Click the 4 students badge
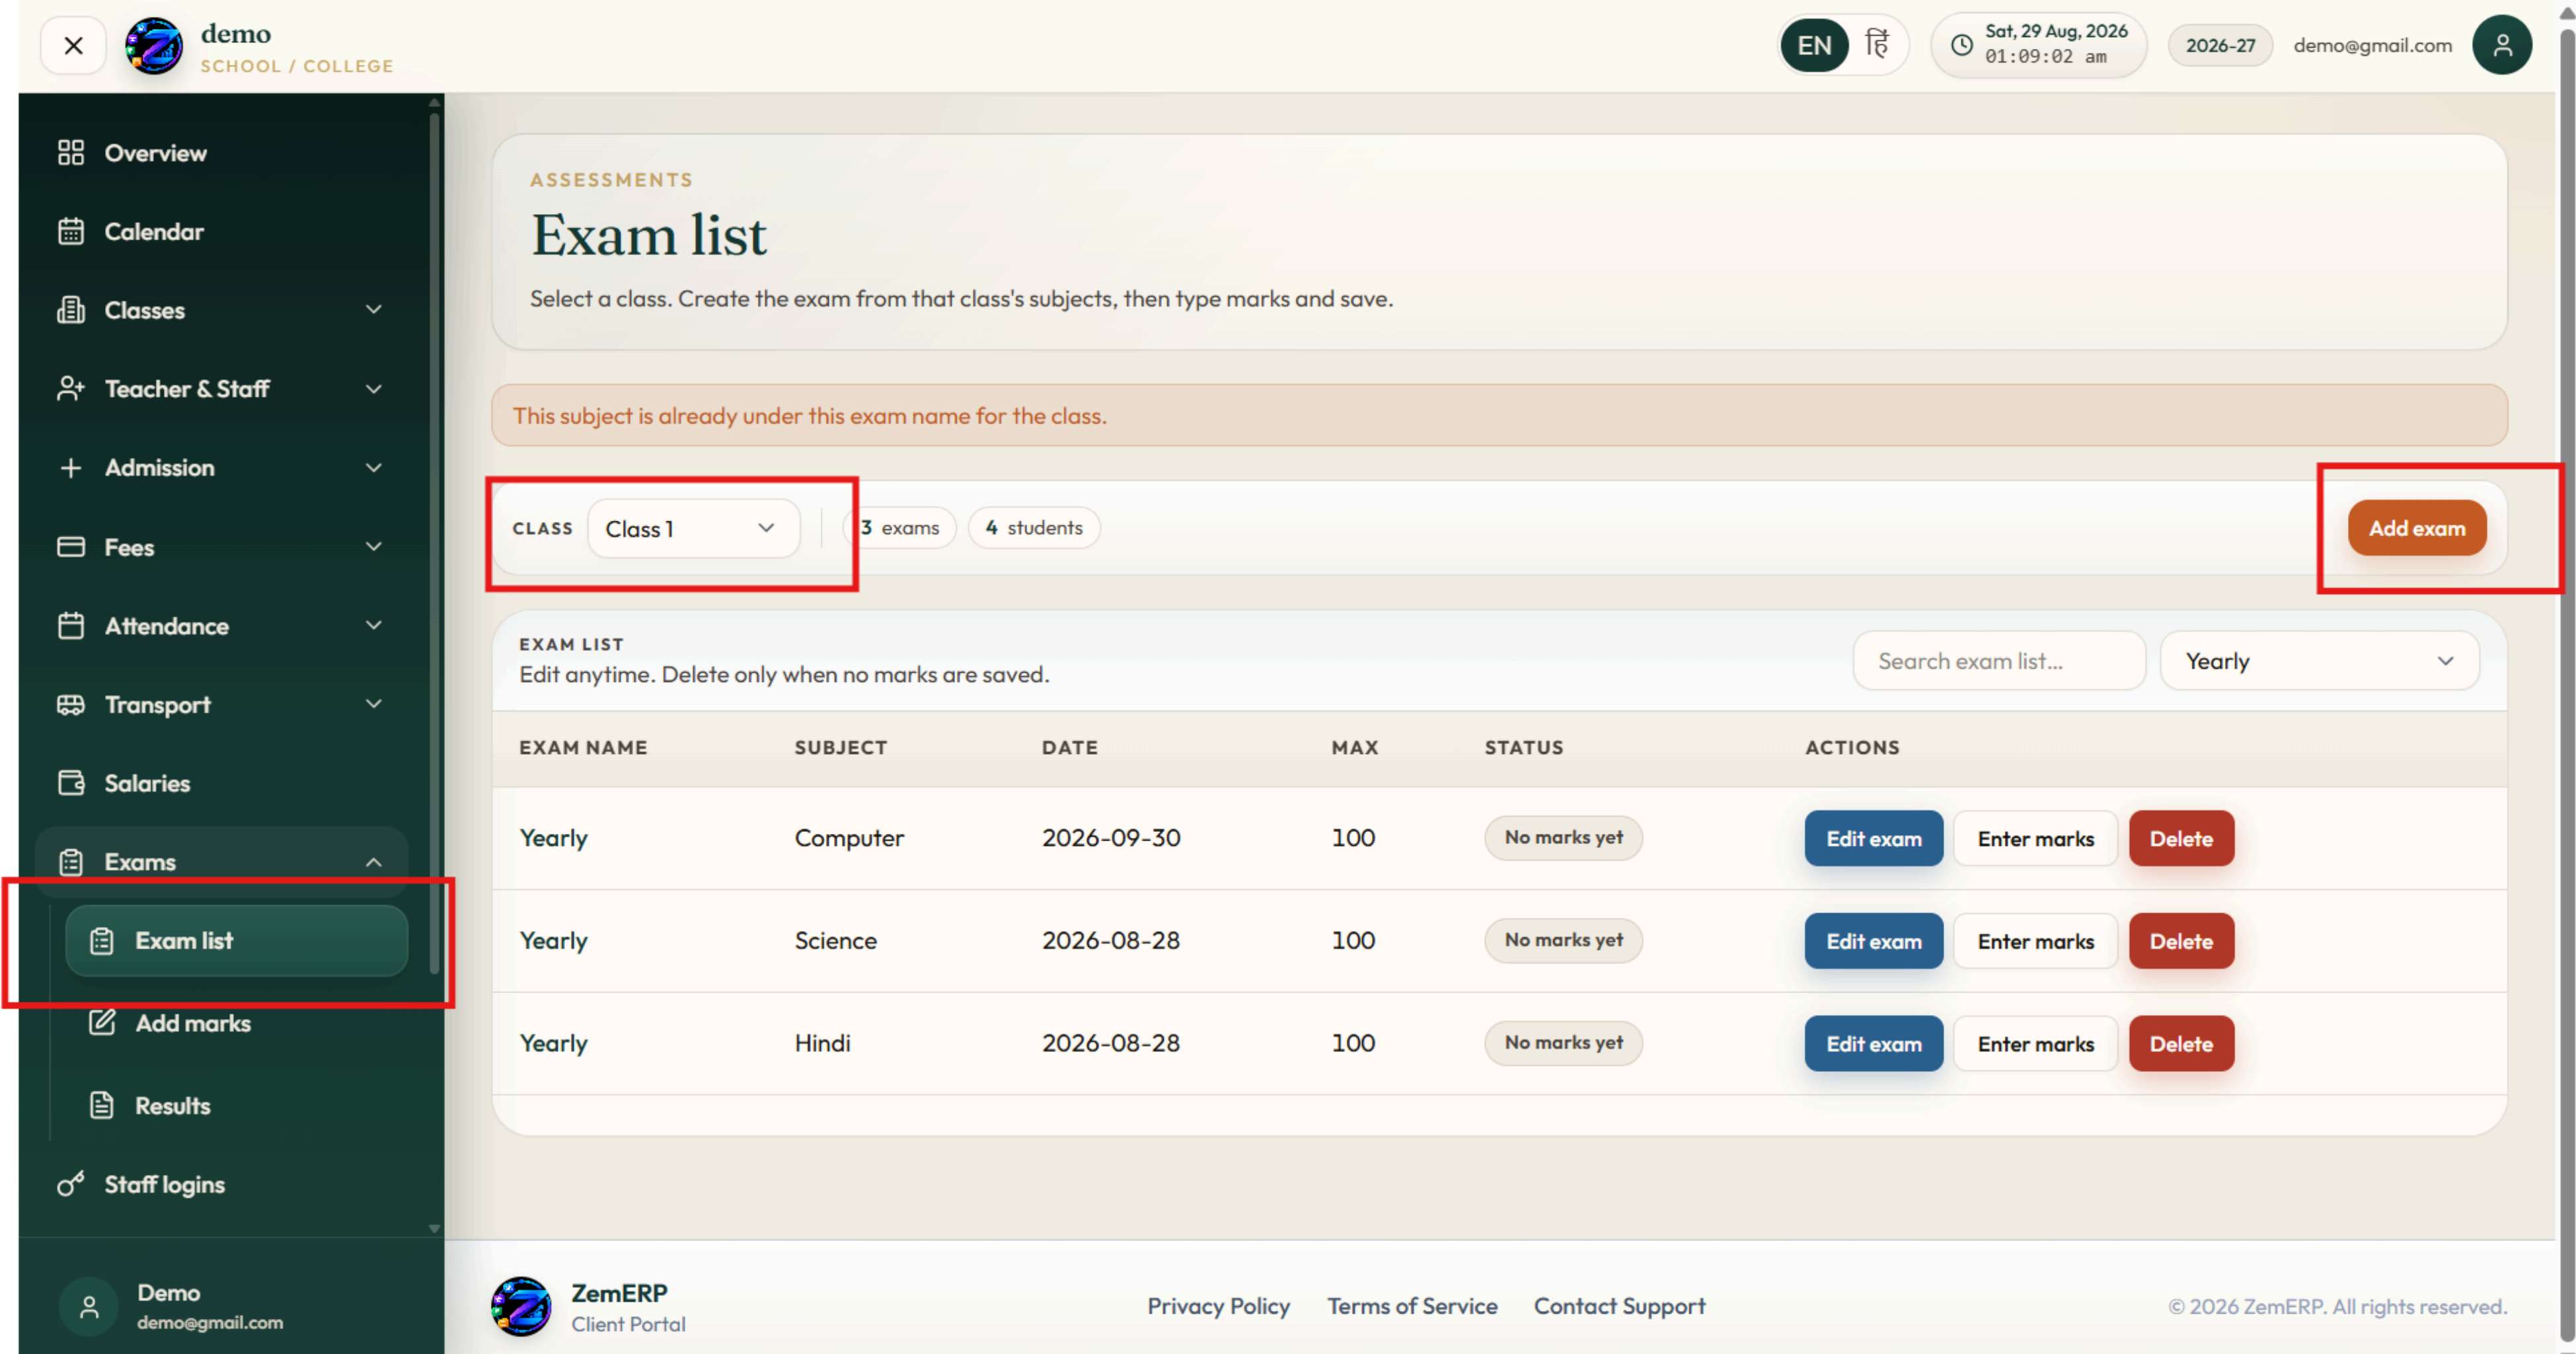The width and height of the screenshot is (2576, 1354). click(x=1034, y=527)
